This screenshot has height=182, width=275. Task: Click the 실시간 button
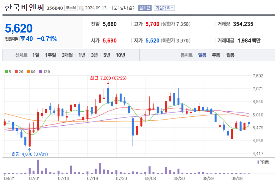tap(144, 8)
